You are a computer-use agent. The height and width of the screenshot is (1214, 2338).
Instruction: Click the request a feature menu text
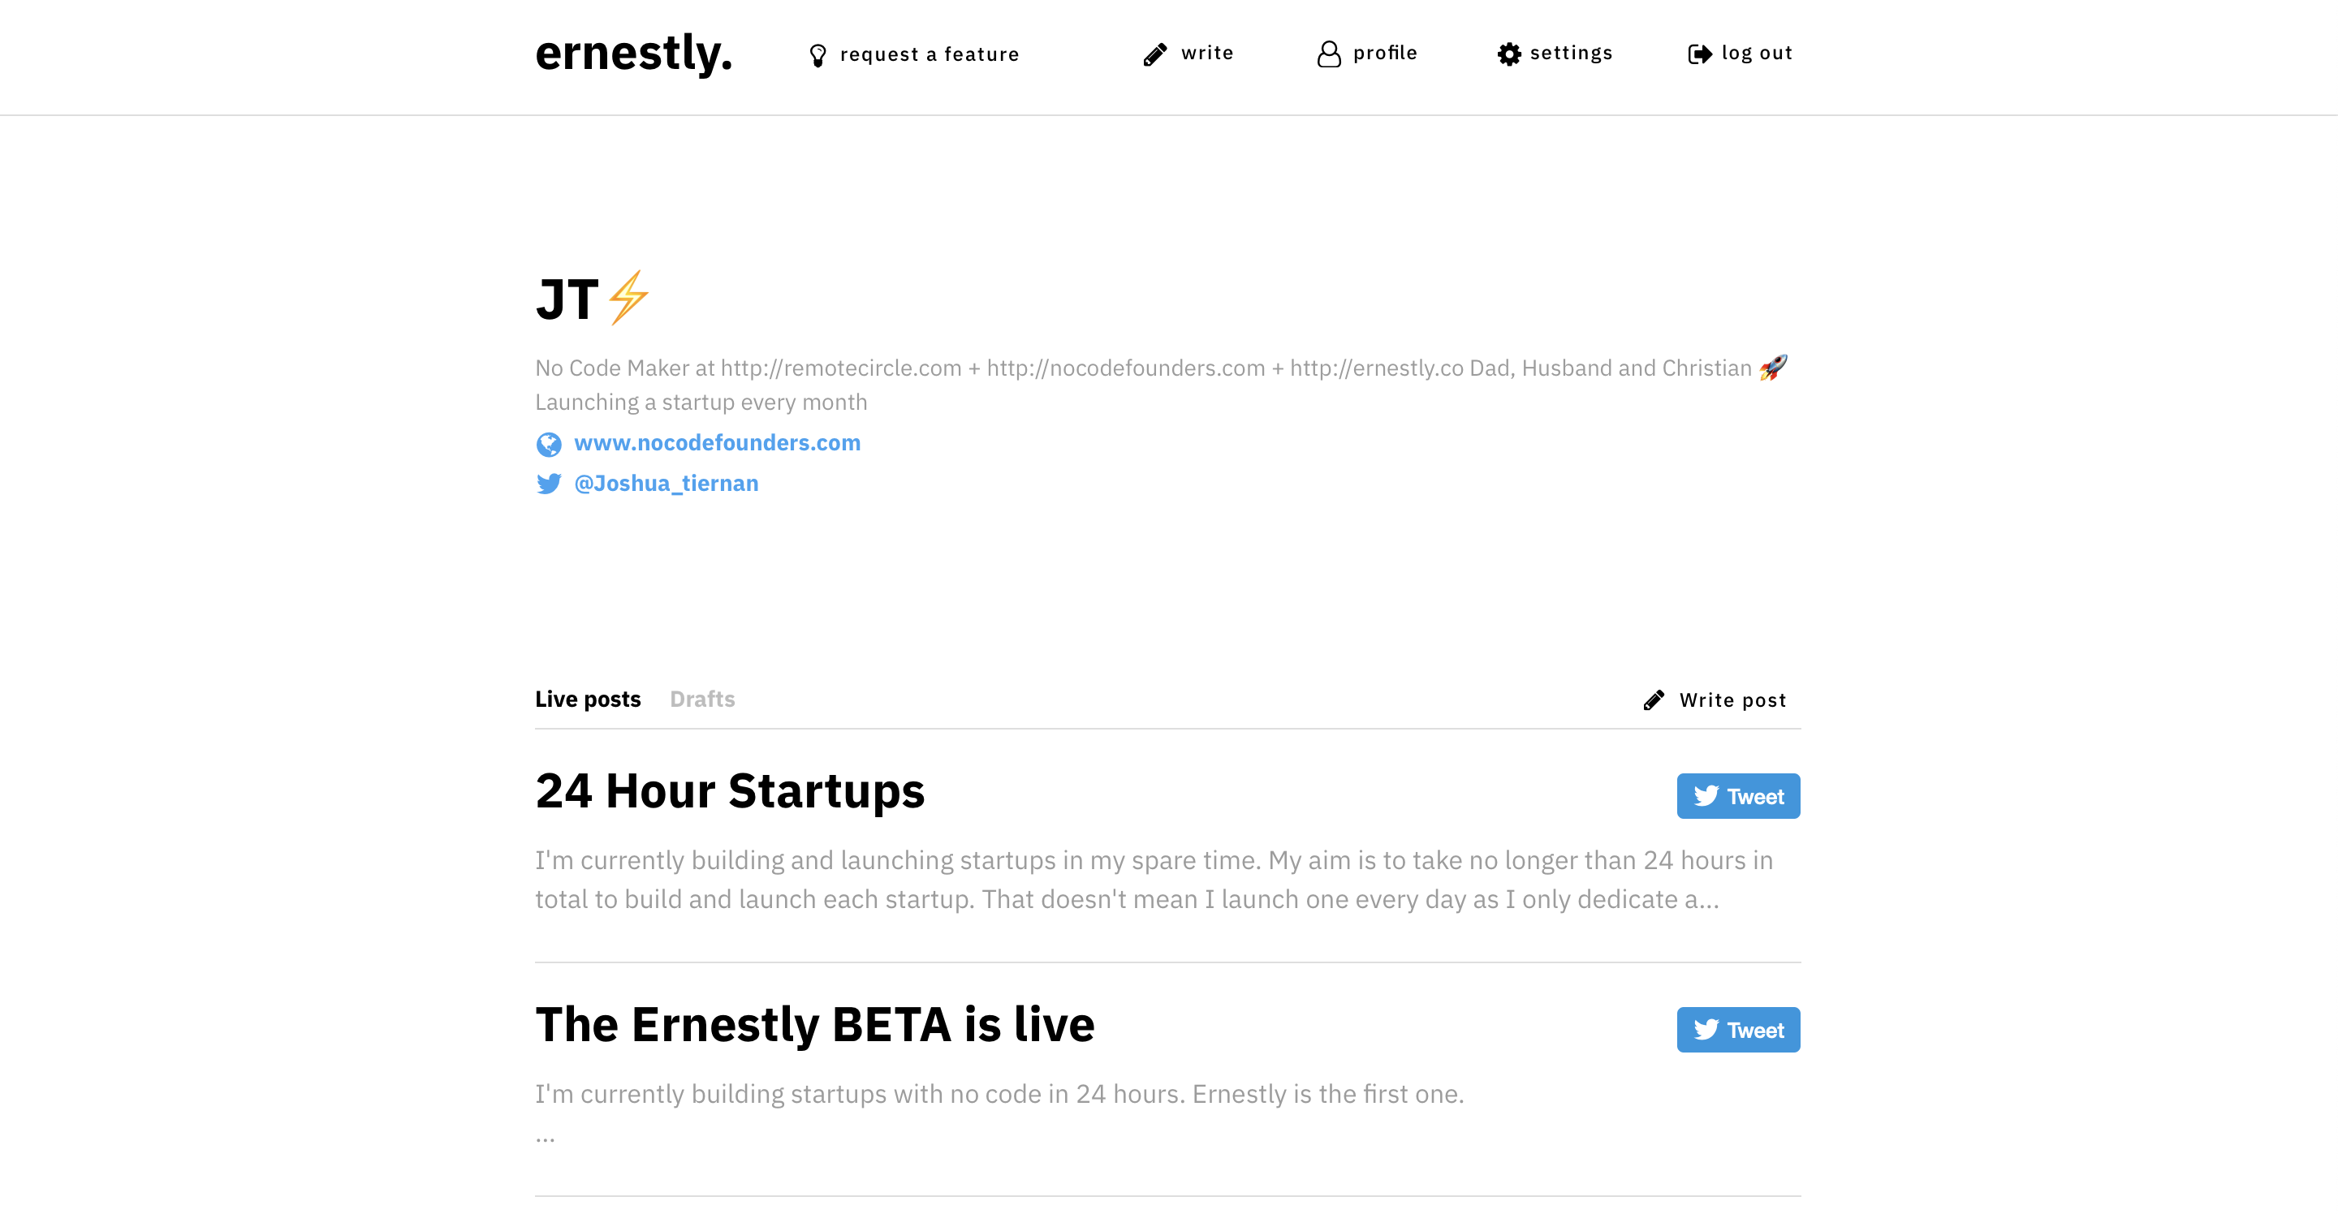930,54
